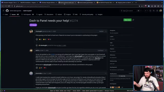
Task: Open the Discussions tab
Action: tap(49, 15)
